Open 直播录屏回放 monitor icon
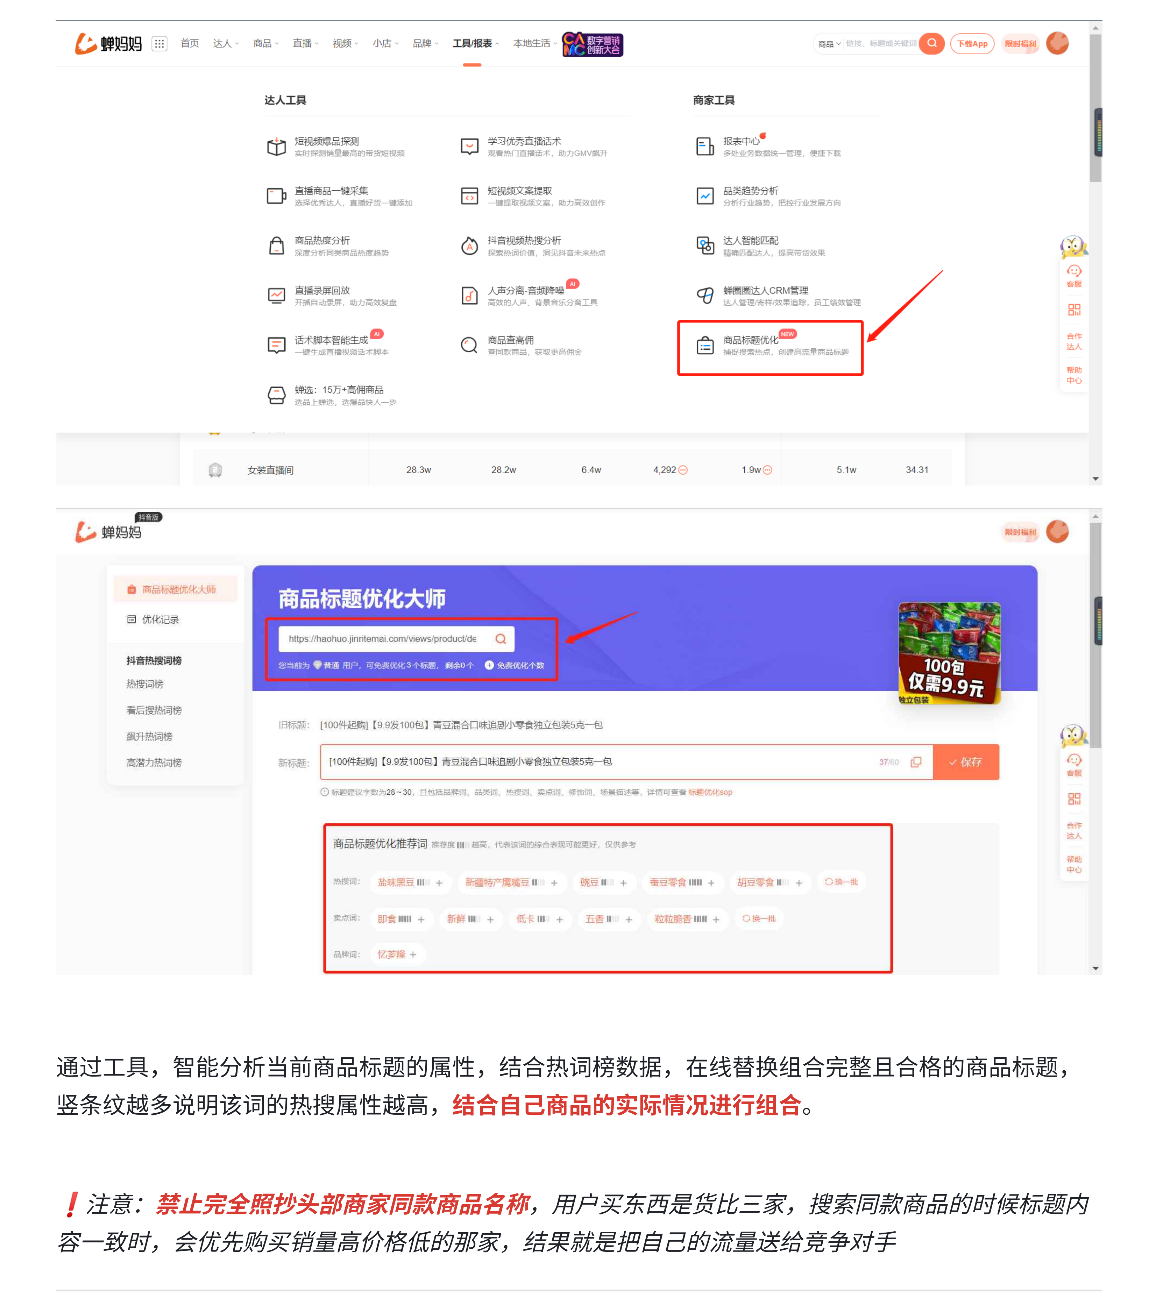Image resolution: width=1156 pixels, height=1312 pixels. click(x=277, y=295)
